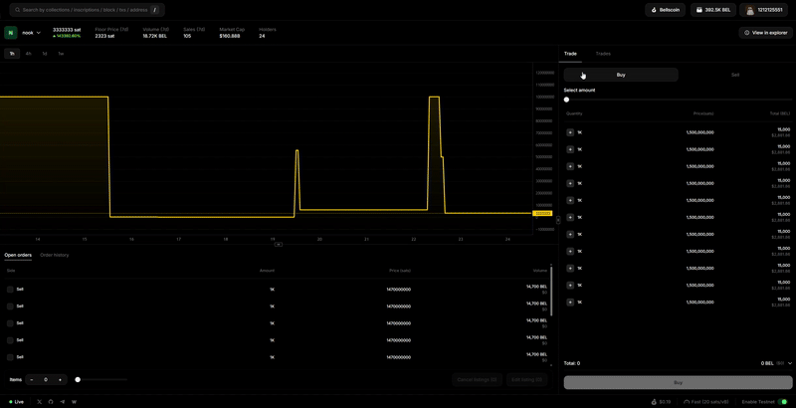Screen dimensions: 796x408
Task: Click the plus icon on first 1K order row
Action: [570, 131]
